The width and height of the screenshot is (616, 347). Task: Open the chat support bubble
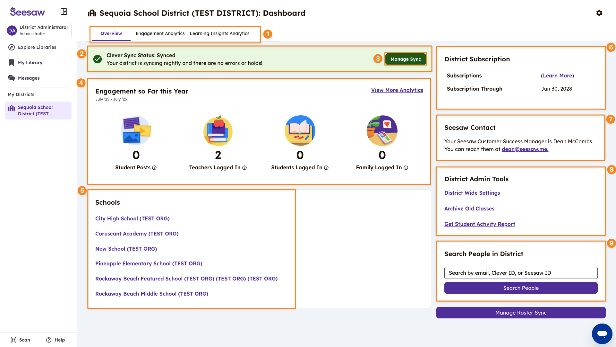pyautogui.click(x=602, y=334)
